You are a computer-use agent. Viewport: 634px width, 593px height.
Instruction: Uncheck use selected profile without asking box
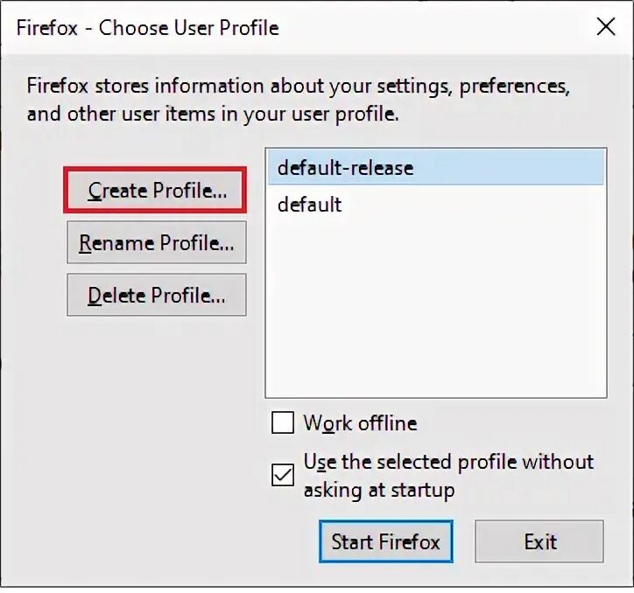[x=283, y=476]
